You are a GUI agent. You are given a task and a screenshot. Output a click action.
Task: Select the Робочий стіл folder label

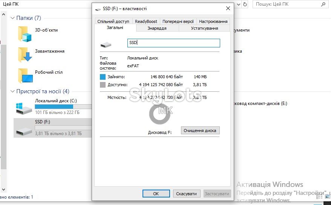49,72
